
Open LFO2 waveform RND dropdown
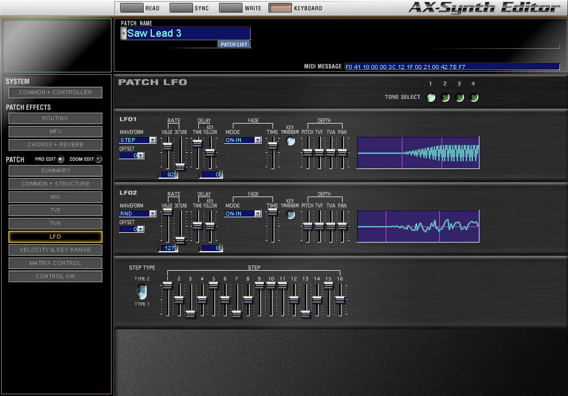[x=152, y=214]
